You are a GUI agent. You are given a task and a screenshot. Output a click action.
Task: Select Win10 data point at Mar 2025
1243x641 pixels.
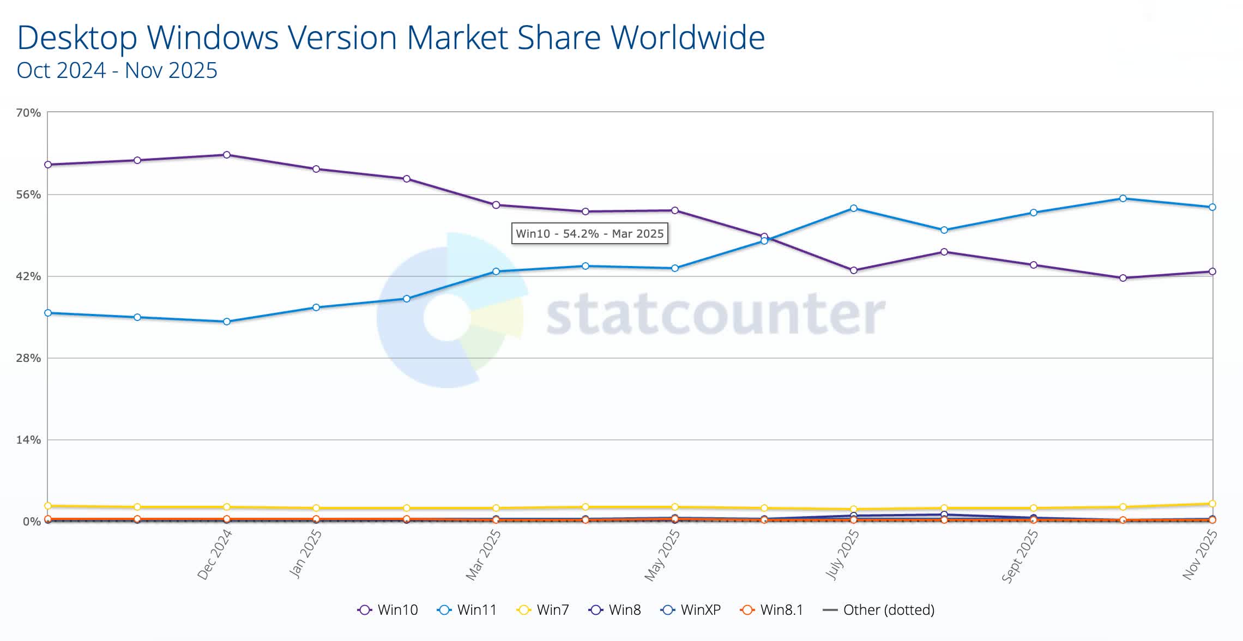click(x=496, y=205)
